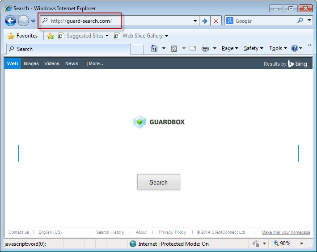Click the Print printer icon
Image resolution: width=317 pixels, height=252 pixels.
[205, 48]
